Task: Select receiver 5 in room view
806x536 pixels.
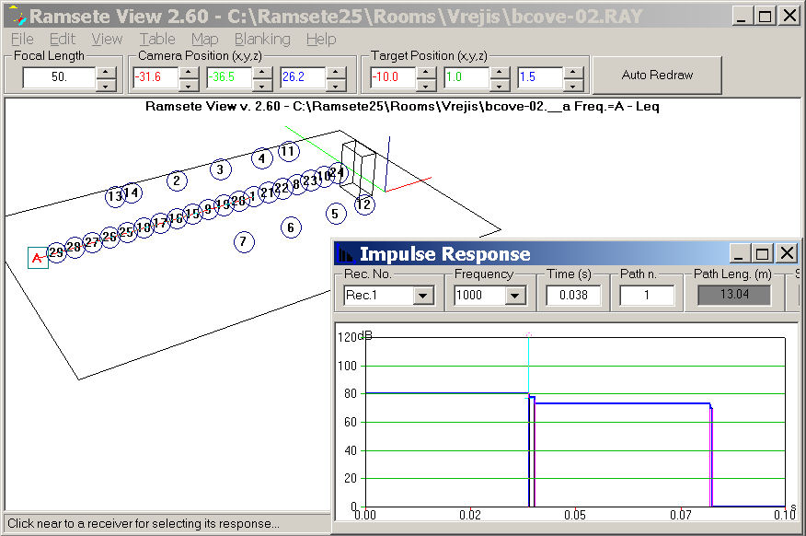Action: [x=336, y=214]
